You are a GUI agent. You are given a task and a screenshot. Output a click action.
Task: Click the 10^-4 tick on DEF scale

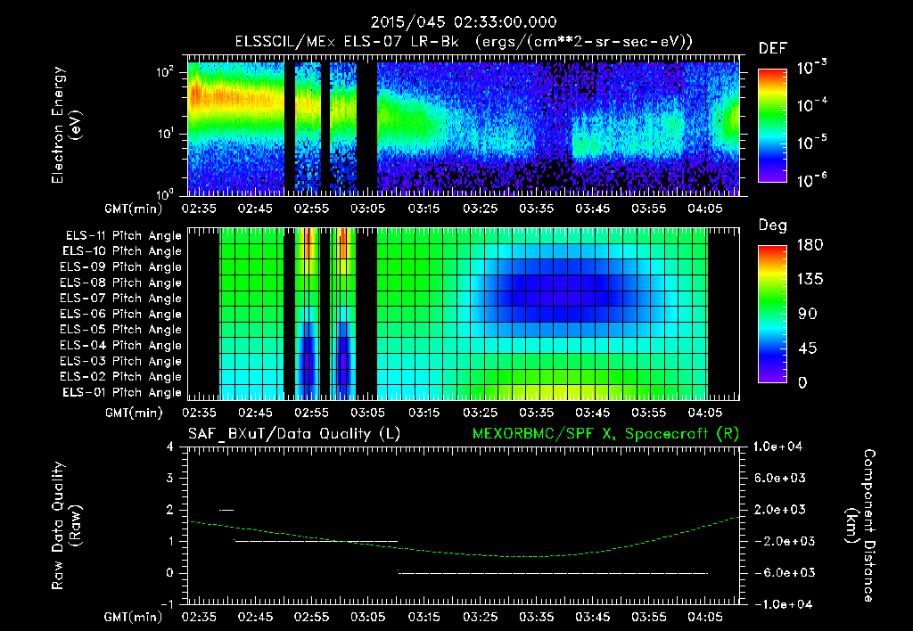[x=811, y=105]
